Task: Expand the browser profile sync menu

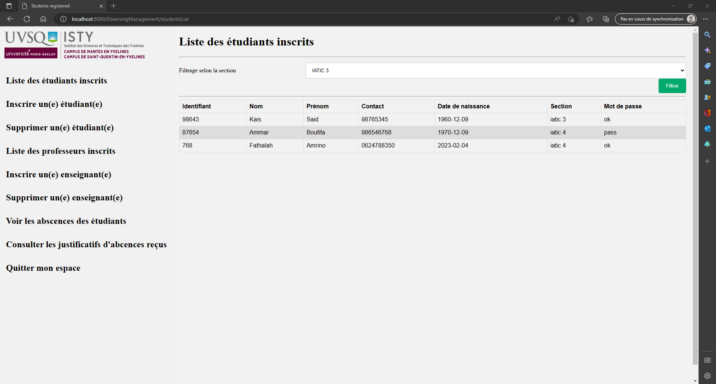Action: pos(656,19)
